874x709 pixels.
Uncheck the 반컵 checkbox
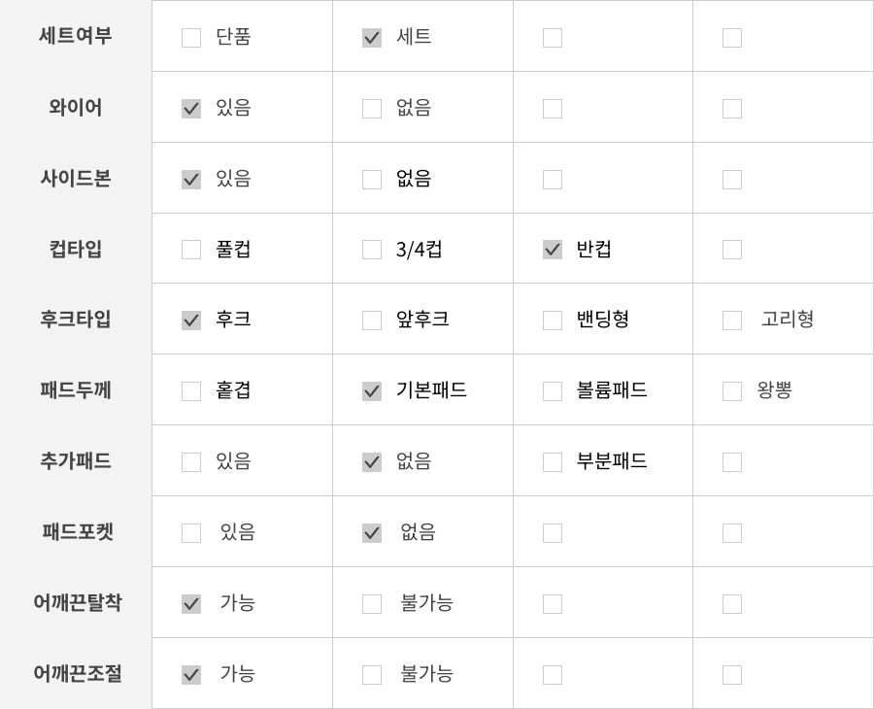tap(553, 250)
